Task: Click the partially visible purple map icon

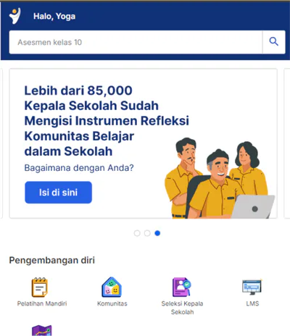Action: tap(42, 330)
